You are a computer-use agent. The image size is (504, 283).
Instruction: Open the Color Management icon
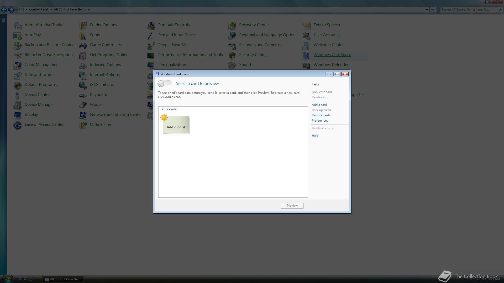click(x=18, y=65)
